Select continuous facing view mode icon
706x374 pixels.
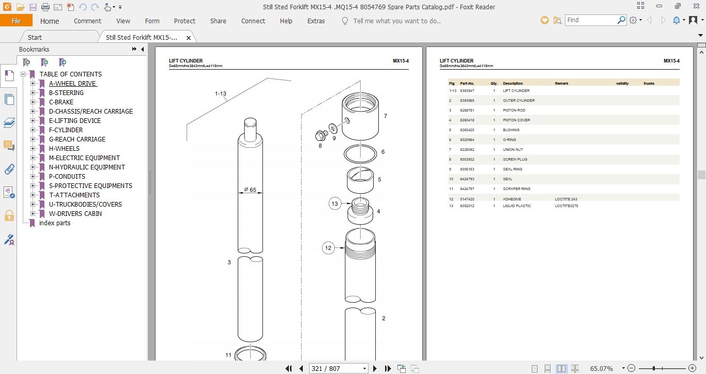[x=575, y=368]
